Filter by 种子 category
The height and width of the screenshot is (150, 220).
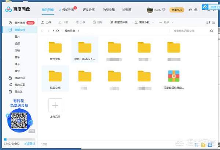(17, 64)
